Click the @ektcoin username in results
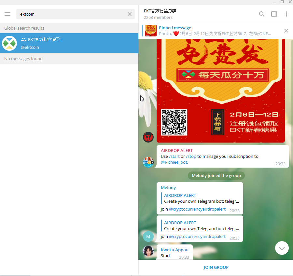The width and height of the screenshot is (293, 276). pos(30,48)
